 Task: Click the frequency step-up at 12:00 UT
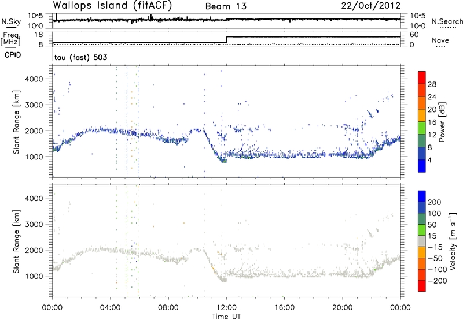pyautogui.click(x=226, y=39)
